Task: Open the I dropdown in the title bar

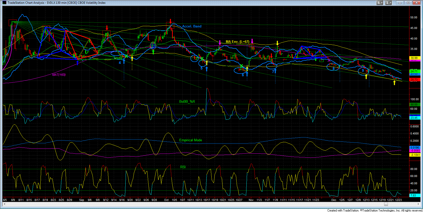Action: click(389, 3)
